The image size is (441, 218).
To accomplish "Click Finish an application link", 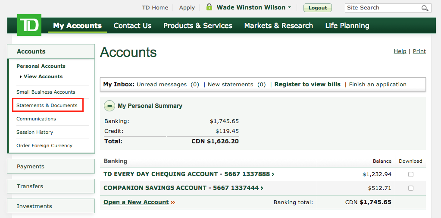I will click(x=378, y=85).
